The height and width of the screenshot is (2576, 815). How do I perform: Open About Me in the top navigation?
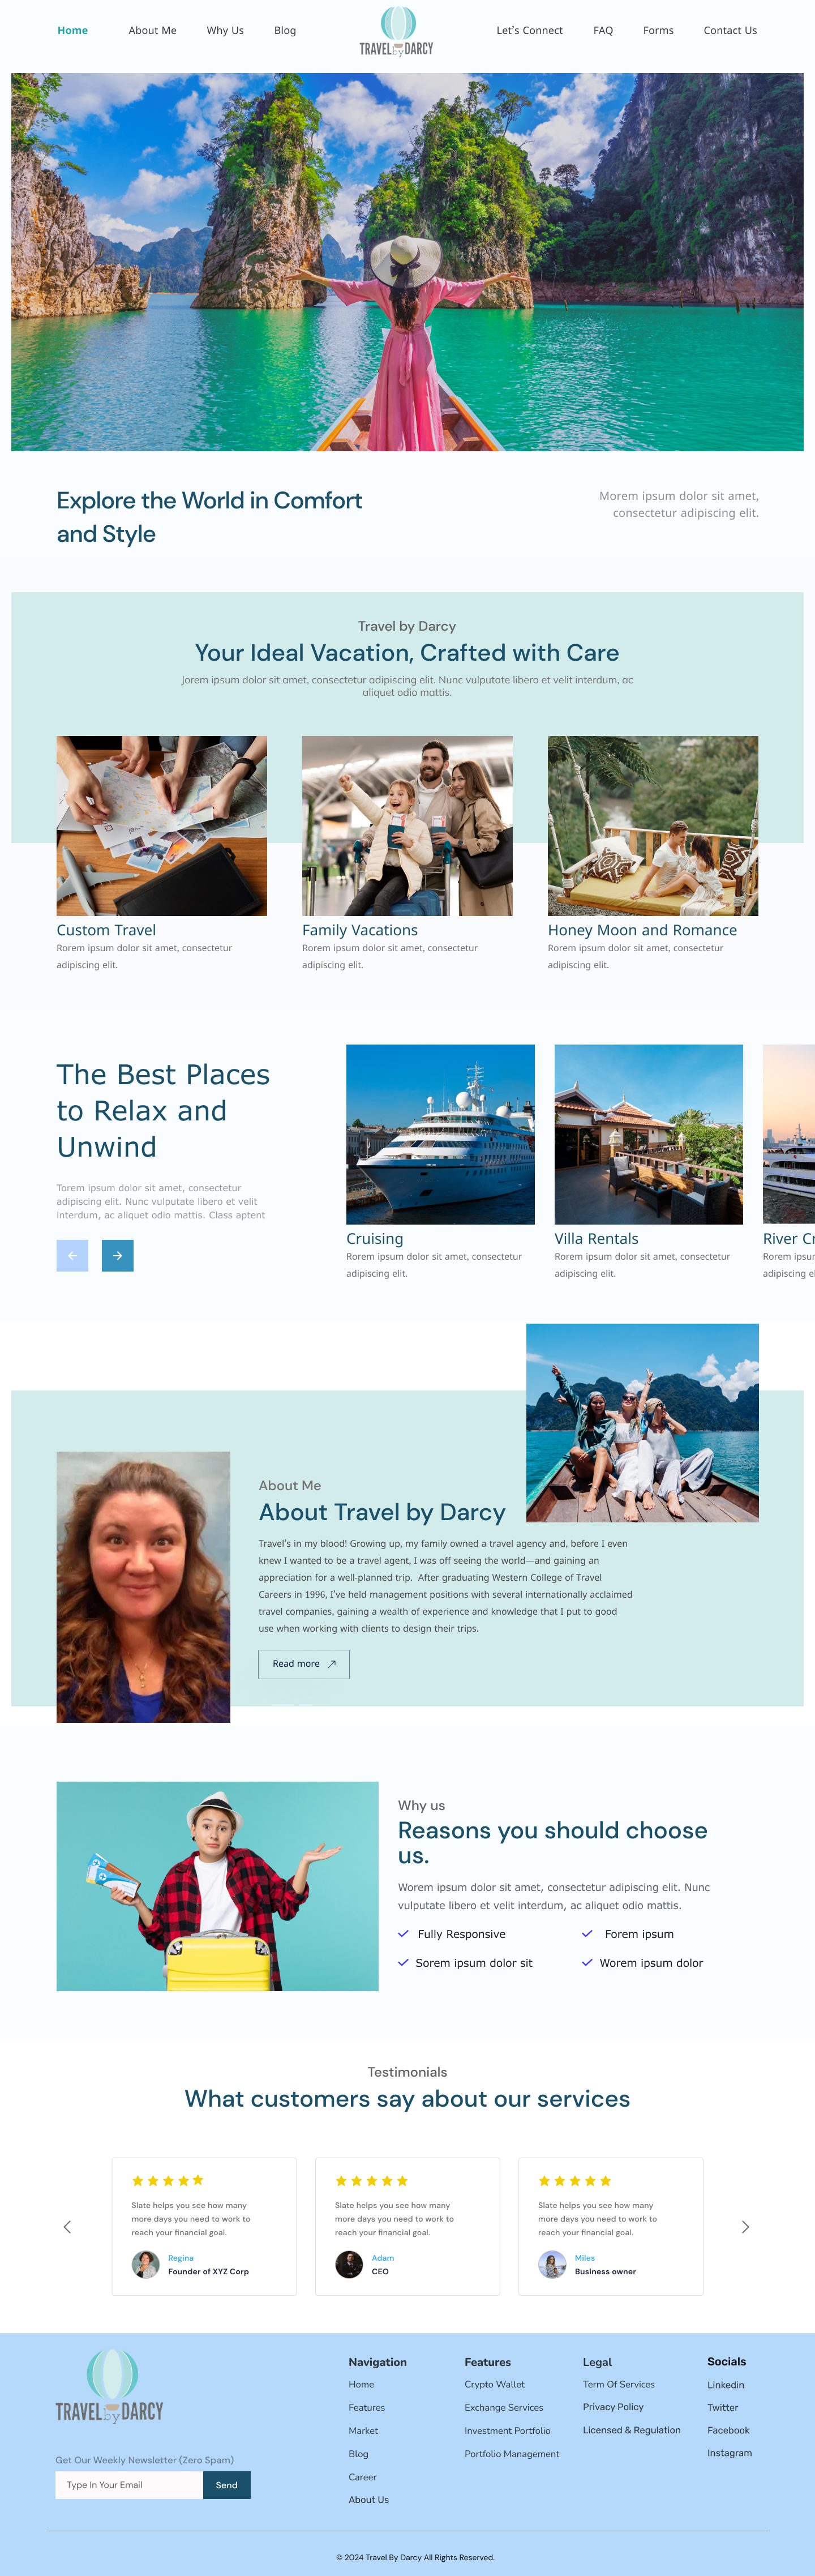152,30
